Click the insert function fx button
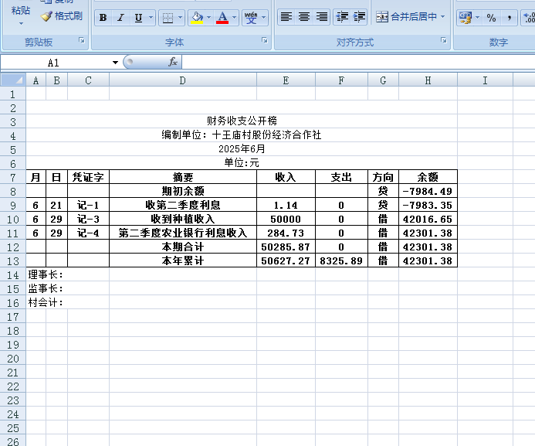535x446 pixels. pos(173,63)
